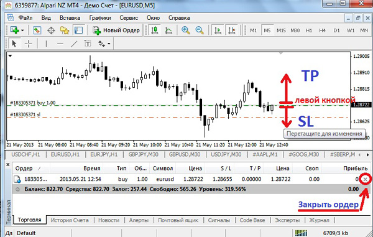Switch to the GBPJPY,M30 chart tab
Image resolution: width=373 pixels, height=237 pixels.
click(x=144, y=155)
